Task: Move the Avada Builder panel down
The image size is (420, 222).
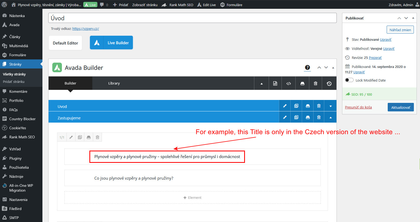Action: (326, 67)
